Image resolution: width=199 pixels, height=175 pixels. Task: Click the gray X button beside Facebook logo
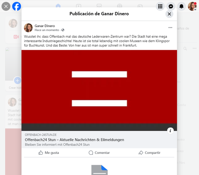coord(6,6)
